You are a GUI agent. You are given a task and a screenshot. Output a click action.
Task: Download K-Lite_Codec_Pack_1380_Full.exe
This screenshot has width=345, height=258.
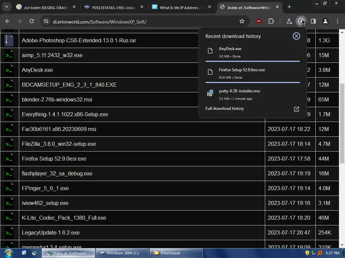pyautogui.click(x=64, y=218)
